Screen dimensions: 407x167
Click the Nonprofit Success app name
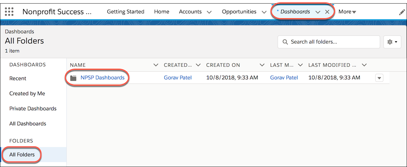point(57,12)
